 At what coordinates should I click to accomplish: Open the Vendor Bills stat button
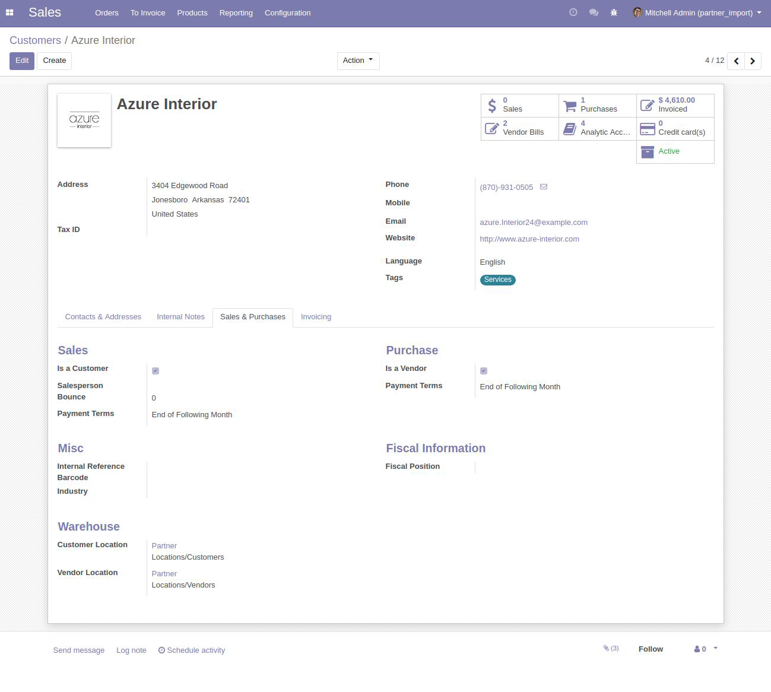click(x=519, y=128)
